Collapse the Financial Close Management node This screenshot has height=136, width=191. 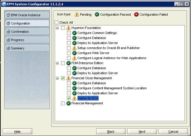57,78
